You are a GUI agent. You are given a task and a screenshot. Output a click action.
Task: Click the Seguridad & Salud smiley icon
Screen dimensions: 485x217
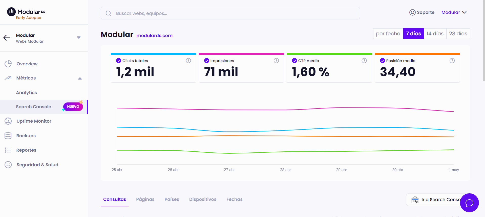click(x=8, y=165)
